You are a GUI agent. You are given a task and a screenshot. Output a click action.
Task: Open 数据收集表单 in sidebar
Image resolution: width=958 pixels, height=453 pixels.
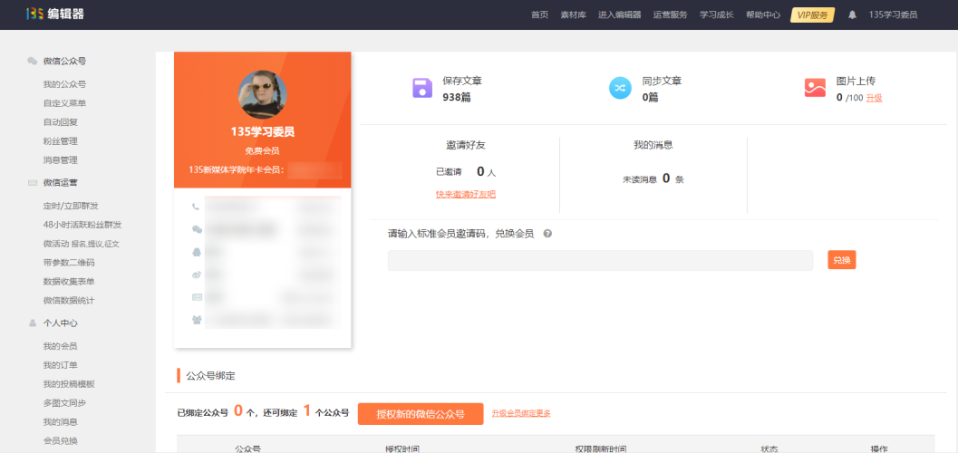pos(69,282)
